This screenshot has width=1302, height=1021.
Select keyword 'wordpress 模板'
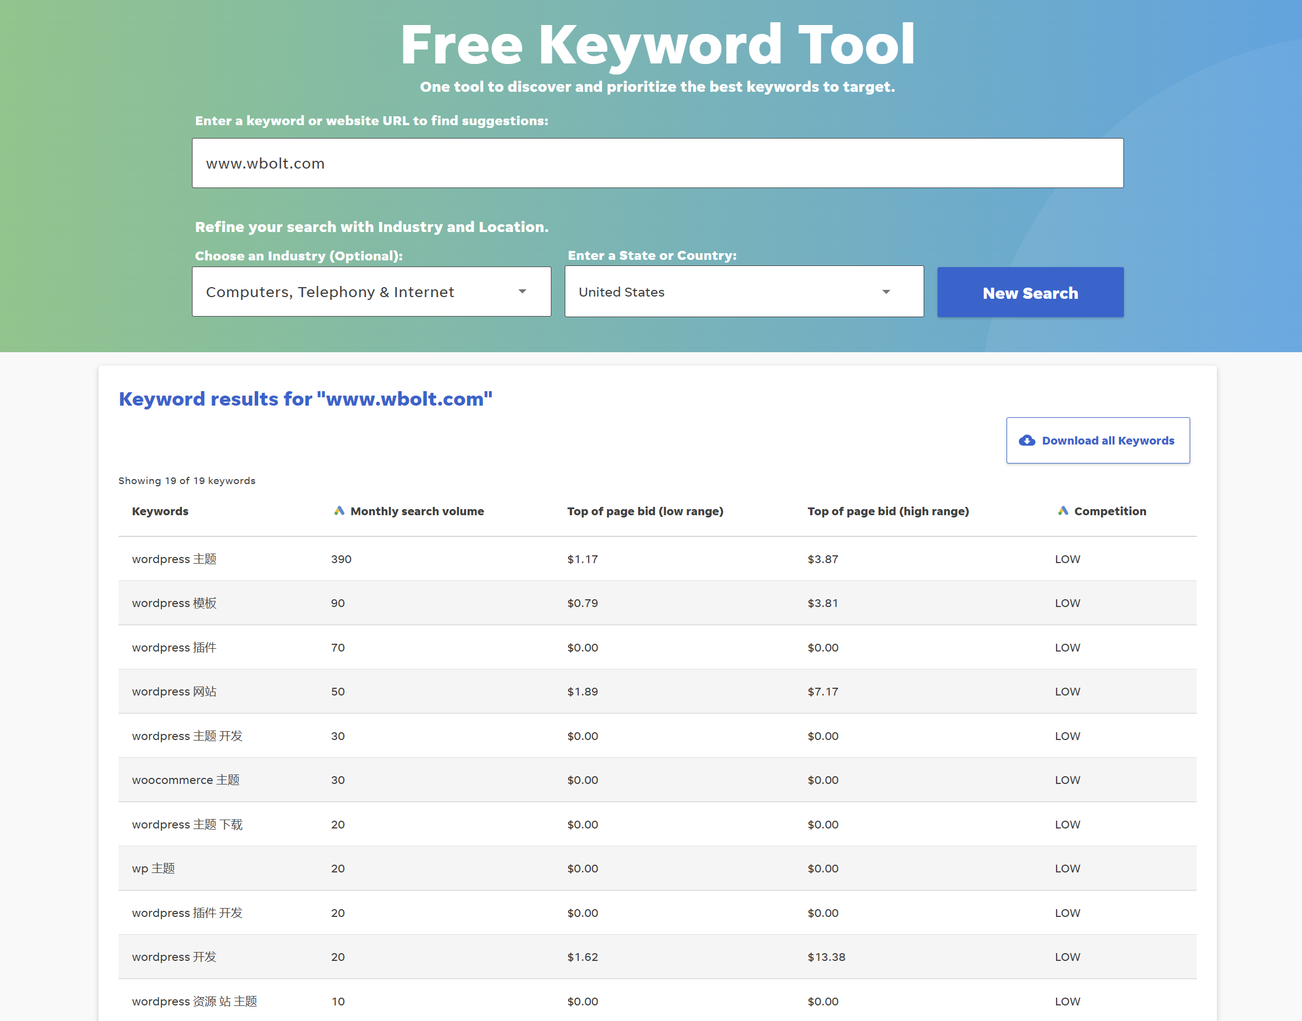point(174,603)
